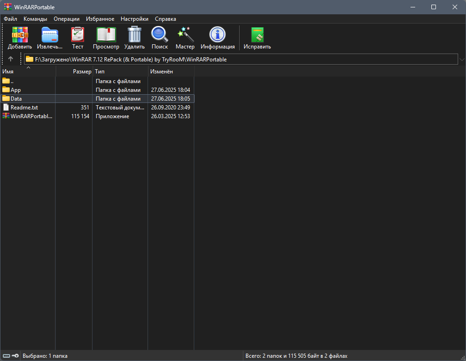Maximize the WinRARPortable window
This screenshot has width=466, height=361.
(x=434, y=7)
